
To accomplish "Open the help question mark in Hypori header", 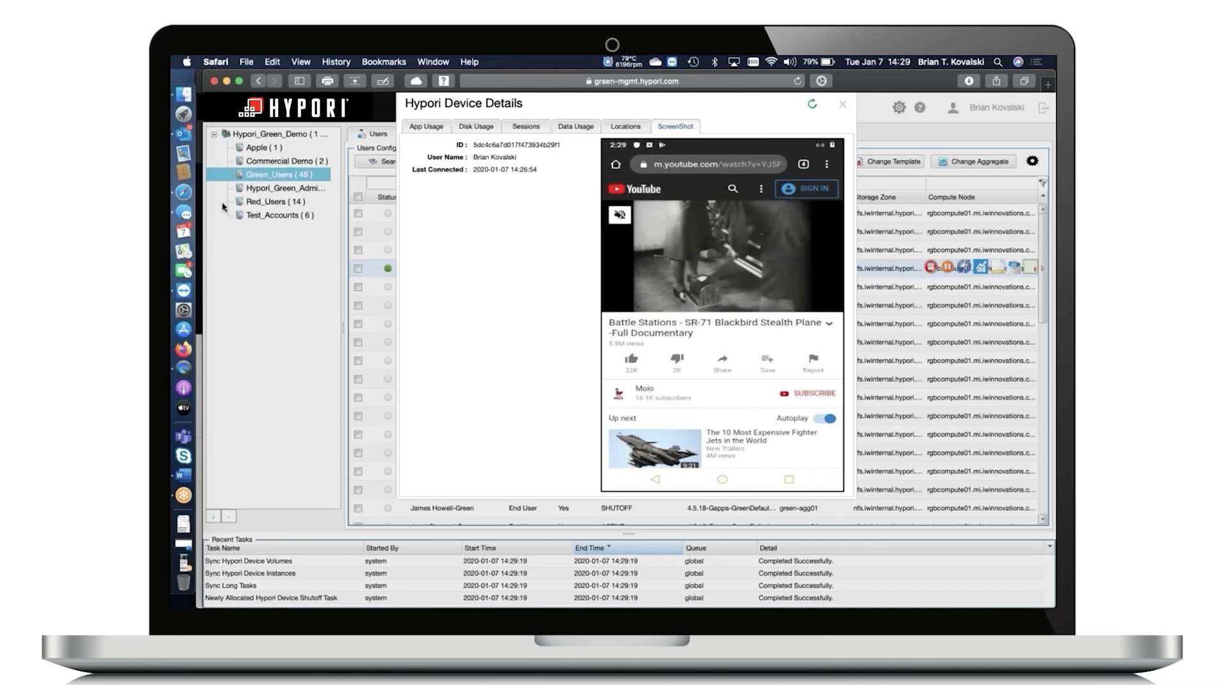I will (919, 108).
